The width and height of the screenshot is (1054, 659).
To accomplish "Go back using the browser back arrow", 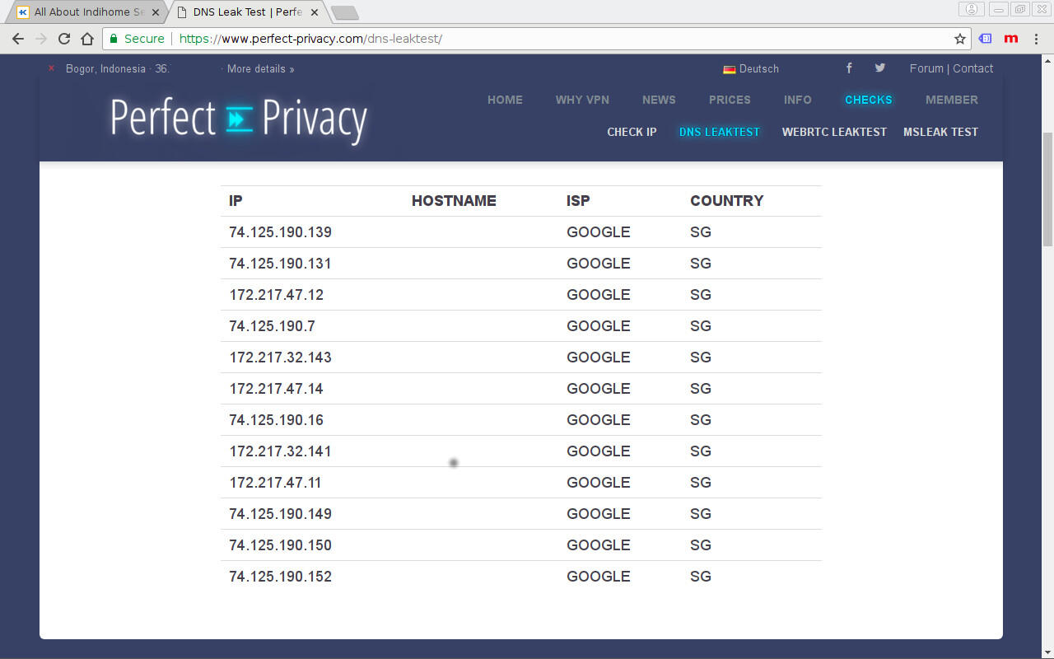I will (x=18, y=39).
